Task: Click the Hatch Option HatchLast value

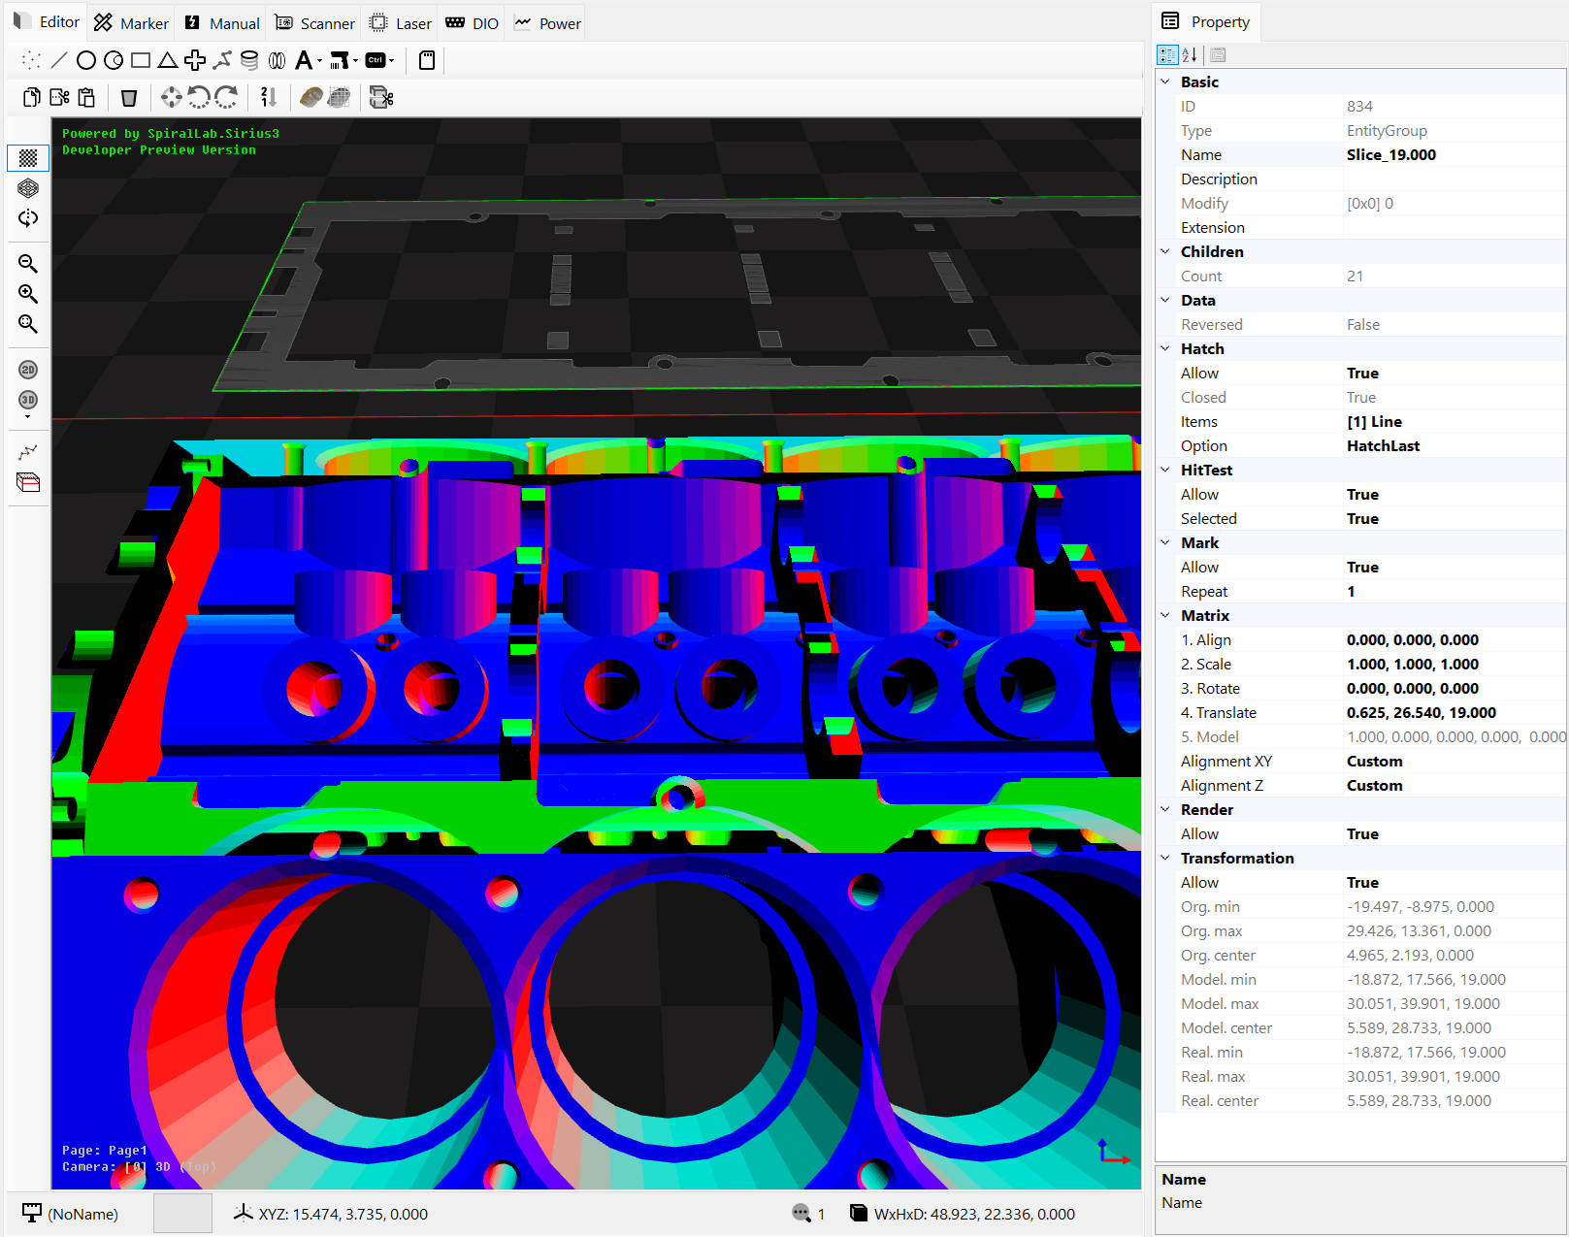Action: (1383, 446)
